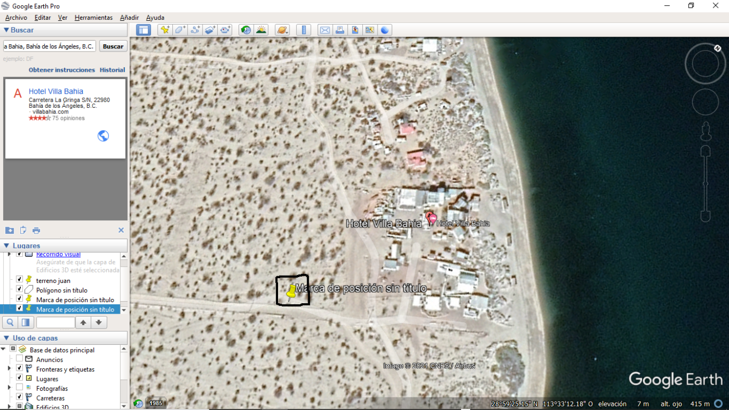729x410 pixels.
Task: Click the zoom out minus end
Action: tap(706, 216)
